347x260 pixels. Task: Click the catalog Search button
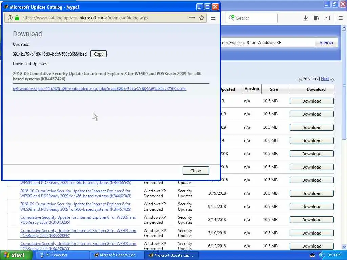[x=326, y=42]
